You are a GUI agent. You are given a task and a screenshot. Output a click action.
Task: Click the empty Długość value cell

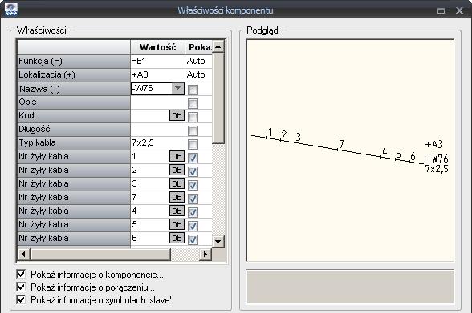tap(157, 130)
